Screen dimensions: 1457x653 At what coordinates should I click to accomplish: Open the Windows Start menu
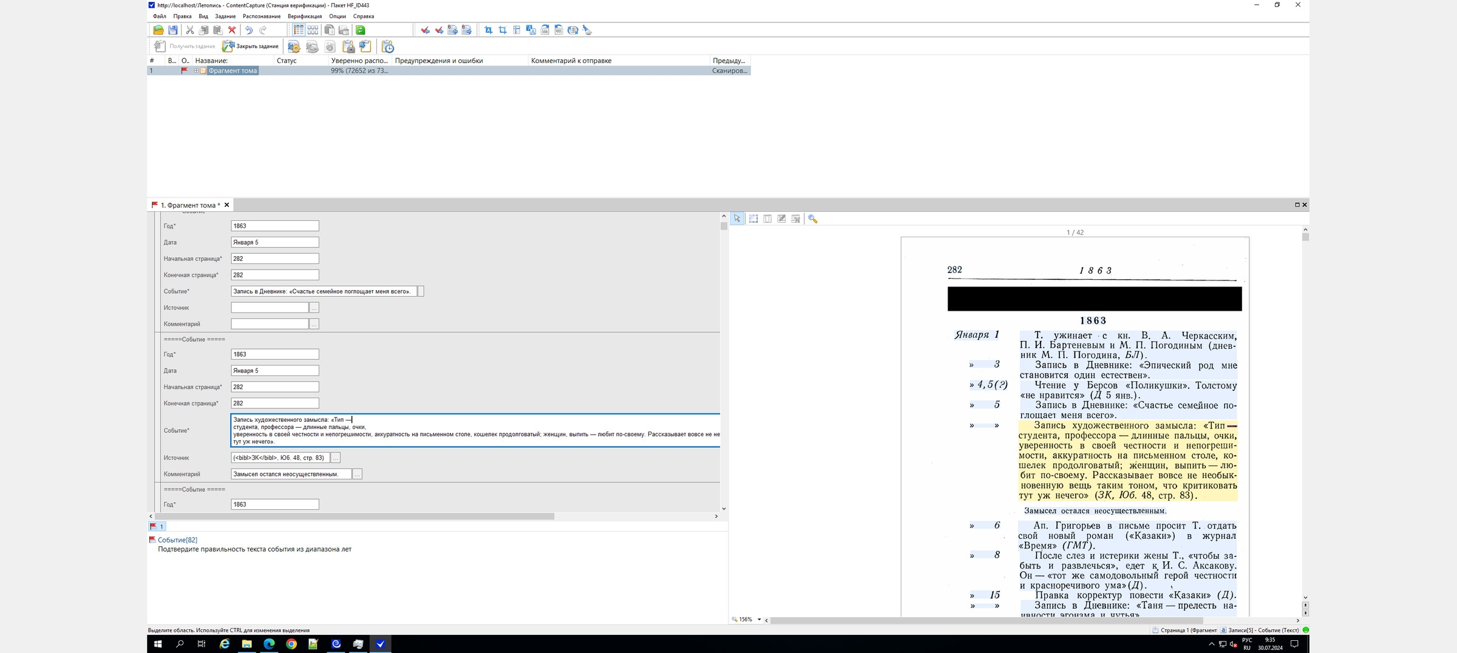[158, 644]
